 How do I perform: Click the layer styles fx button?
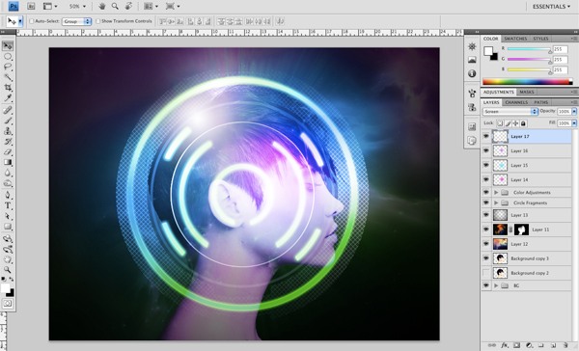(x=504, y=345)
